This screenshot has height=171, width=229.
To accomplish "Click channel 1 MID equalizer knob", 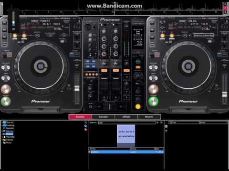I will 104,46.
